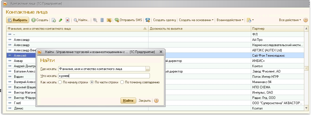Click 'Отправить SMS' in the toolbar

tap(128, 20)
